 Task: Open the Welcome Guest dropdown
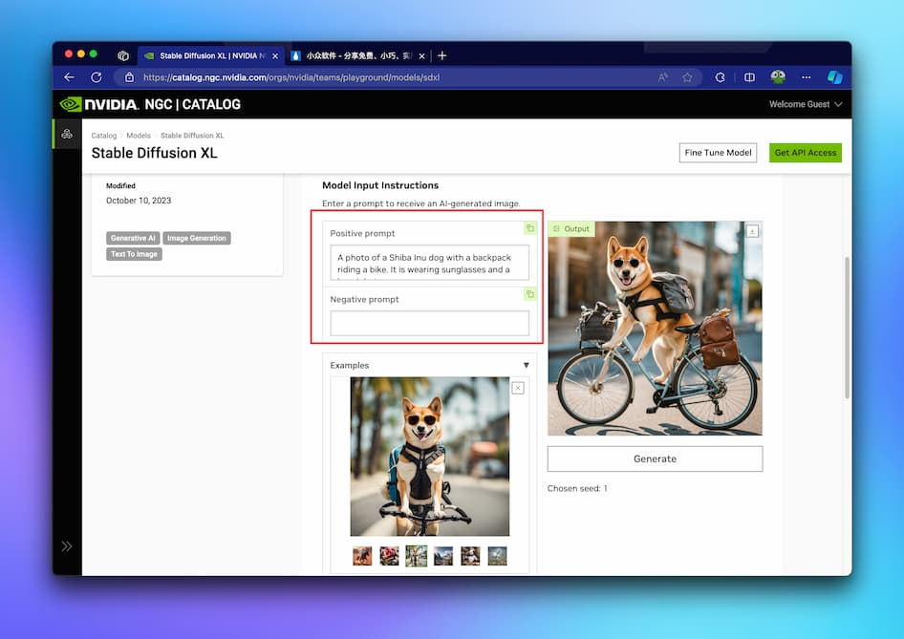click(806, 104)
